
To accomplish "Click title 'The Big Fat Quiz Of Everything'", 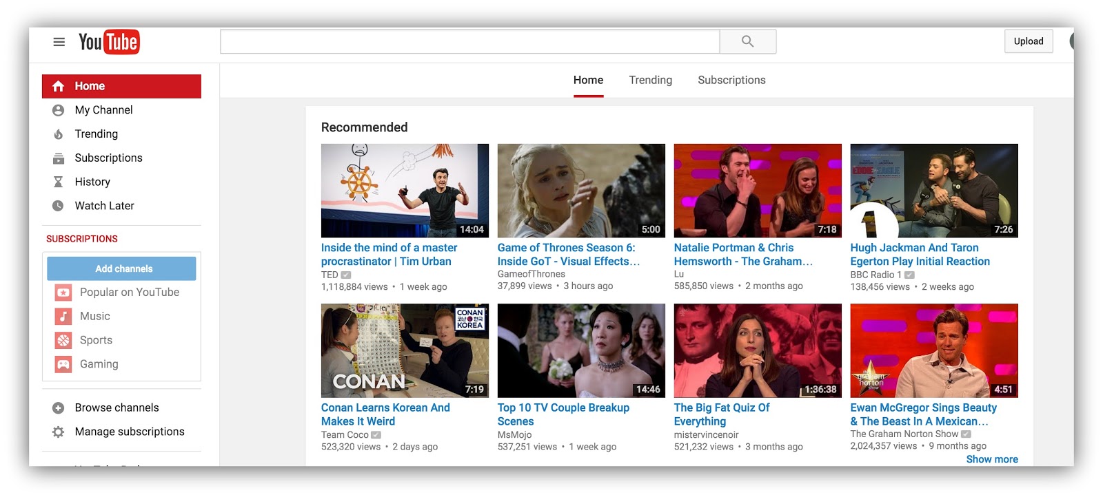I will pos(722,414).
